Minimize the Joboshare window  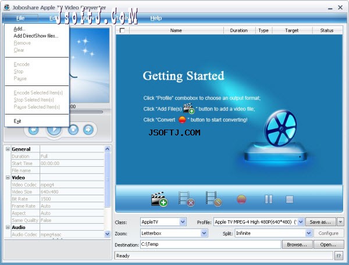pyautogui.click(x=330, y=8)
